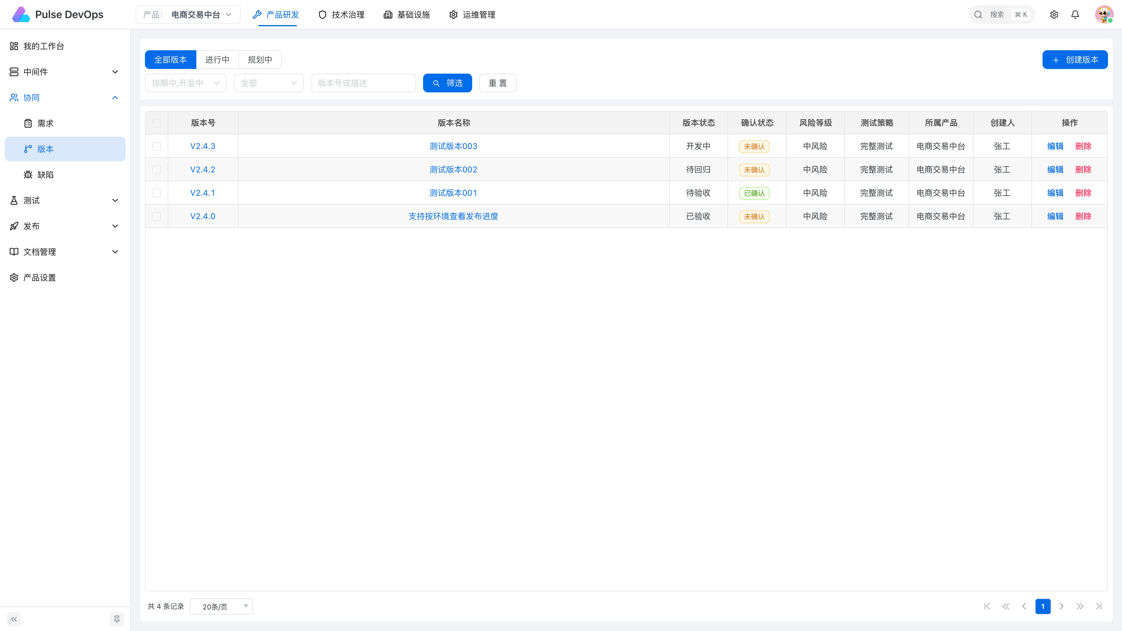
Task: Open 需求 sidebar item
Action: (65, 123)
